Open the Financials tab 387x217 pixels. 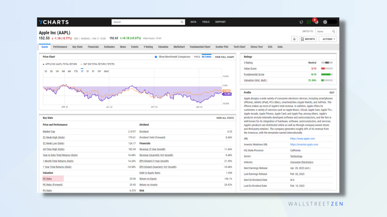pos(93,47)
